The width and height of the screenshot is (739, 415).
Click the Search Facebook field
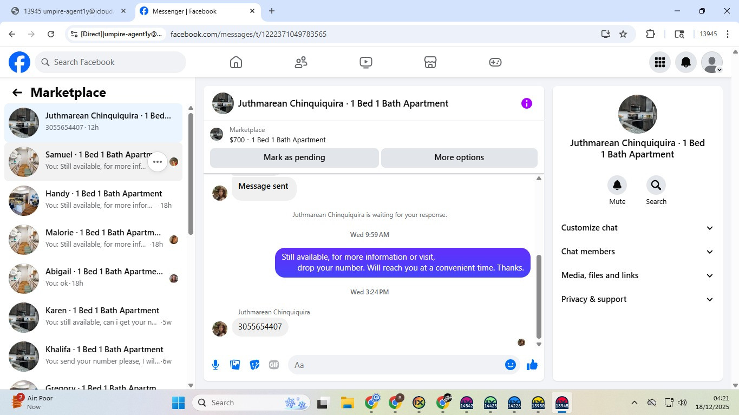point(110,62)
